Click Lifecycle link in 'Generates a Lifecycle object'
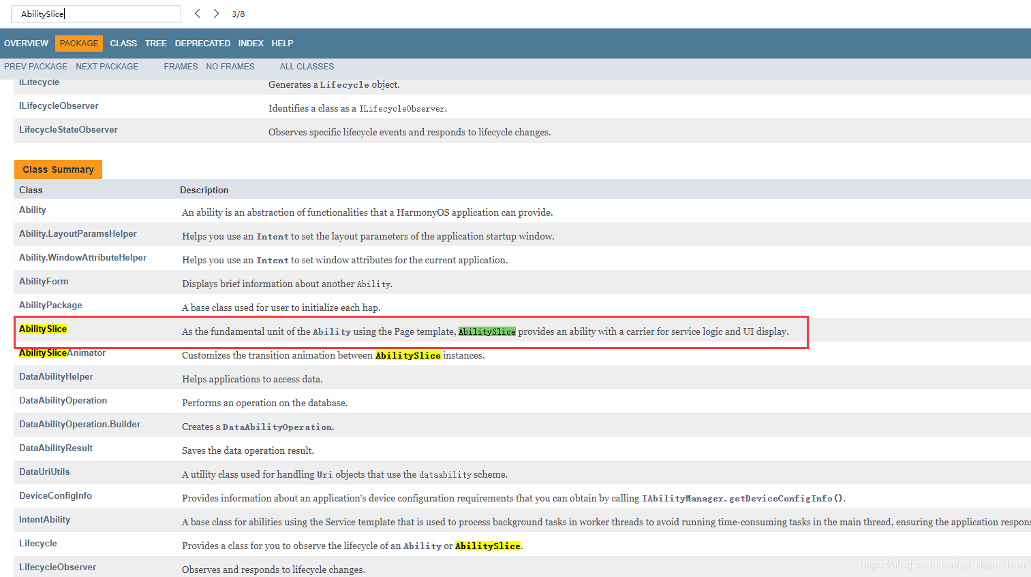 pos(345,85)
